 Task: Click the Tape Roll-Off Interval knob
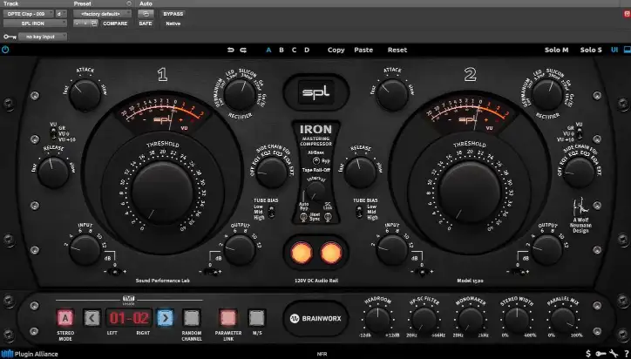click(x=316, y=192)
